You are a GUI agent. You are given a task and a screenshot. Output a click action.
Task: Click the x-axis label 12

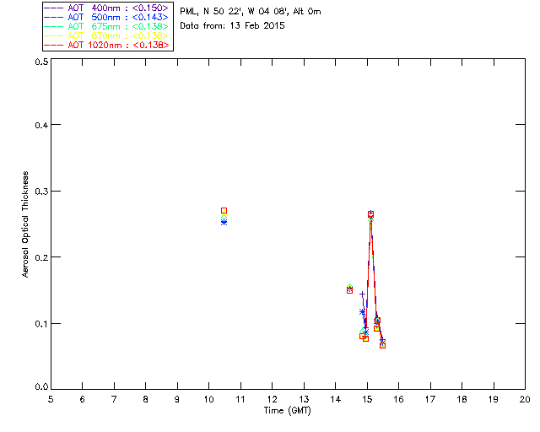[x=272, y=399]
